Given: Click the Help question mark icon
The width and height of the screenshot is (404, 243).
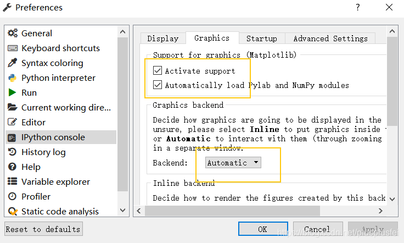Looking at the screenshot, I should pyautogui.click(x=12, y=167).
